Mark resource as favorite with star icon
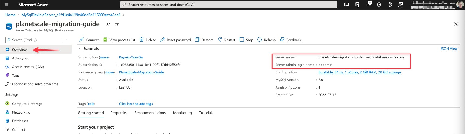 117,24
